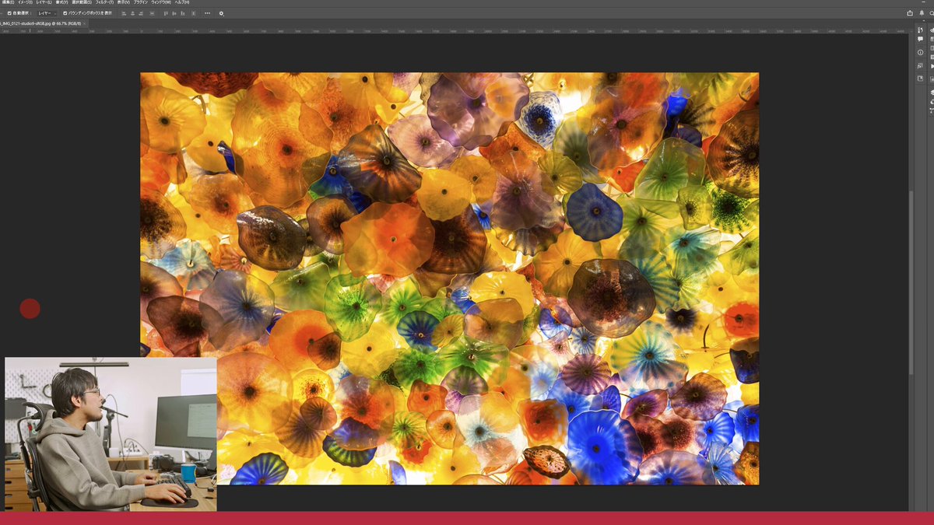Screen dimensions: 934x525
Task: Close the IMG_0121 document tab
Action: [85, 24]
